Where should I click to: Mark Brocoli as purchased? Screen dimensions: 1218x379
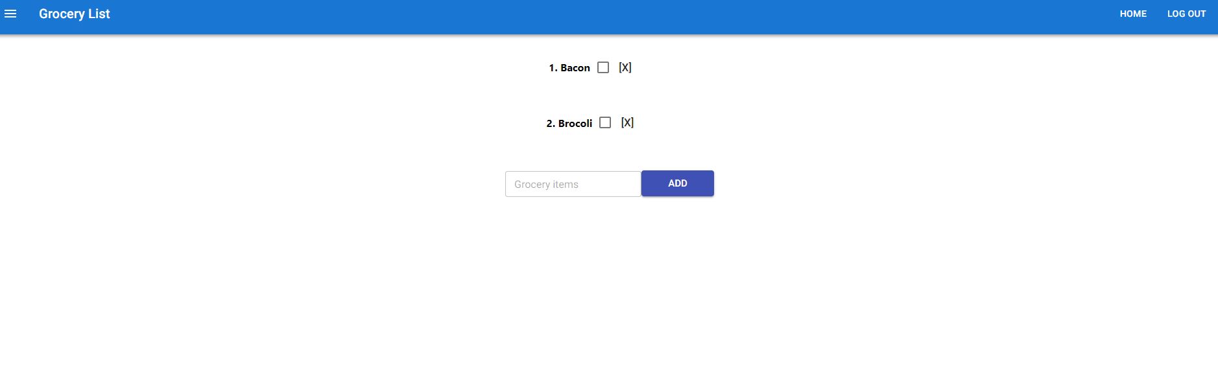(605, 122)
